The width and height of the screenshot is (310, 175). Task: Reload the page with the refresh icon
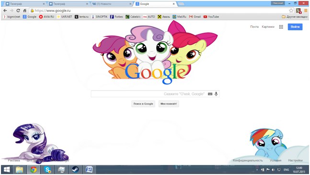[18, 11]
